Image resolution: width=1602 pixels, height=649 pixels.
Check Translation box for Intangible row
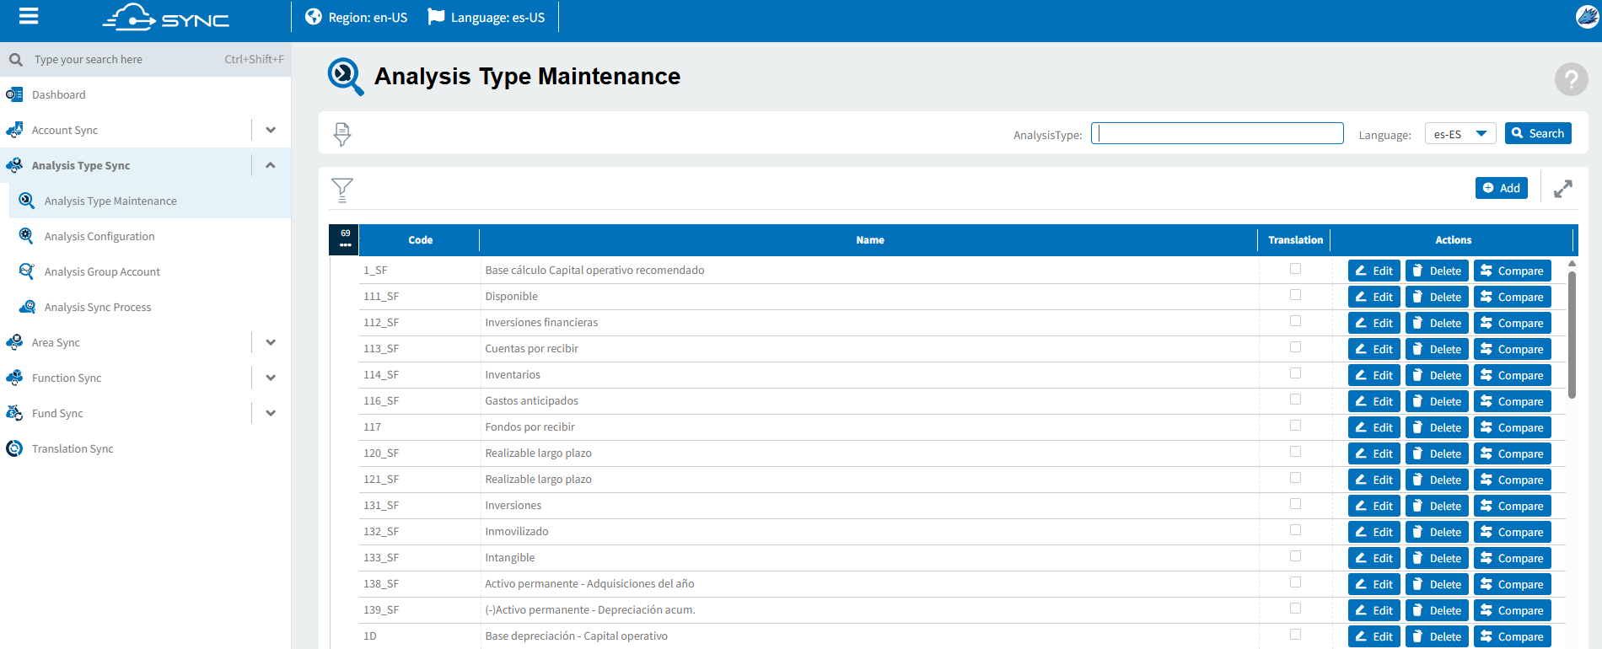(1295, 556)
